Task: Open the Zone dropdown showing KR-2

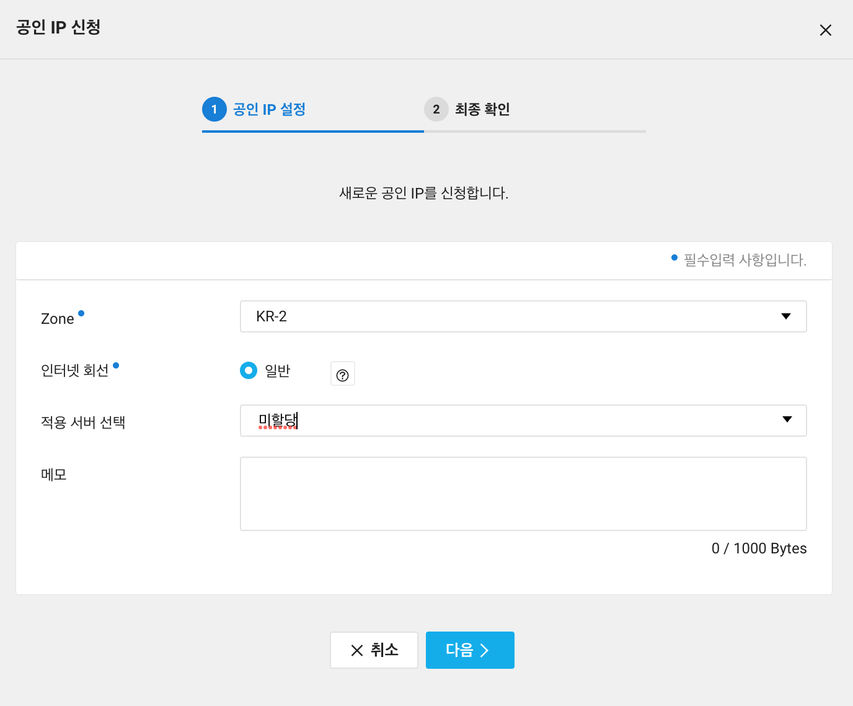Action: pyautogui.click(x=523, y=316)
